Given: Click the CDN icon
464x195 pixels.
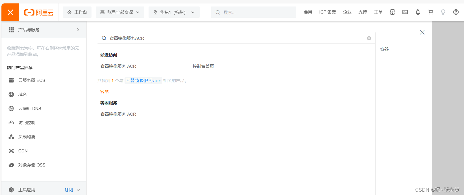Looking at the screenshot, I should 11,151.
